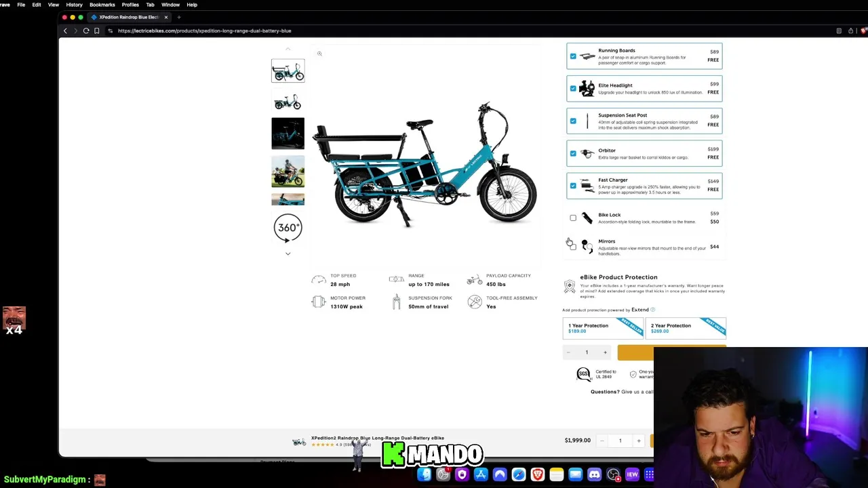Image resolution: width=868 pixels, height=488 pixels.
Task: Click the zoom magnifier on product image
Action: 319,54
